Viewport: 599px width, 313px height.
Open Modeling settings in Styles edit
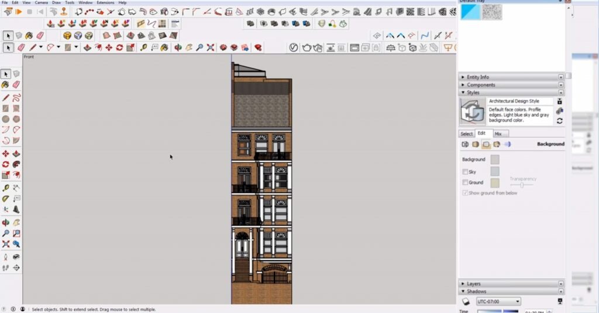click(x=507, y=144)
